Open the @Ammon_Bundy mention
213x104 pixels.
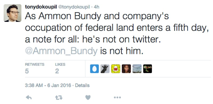click(x=61, y=51)
